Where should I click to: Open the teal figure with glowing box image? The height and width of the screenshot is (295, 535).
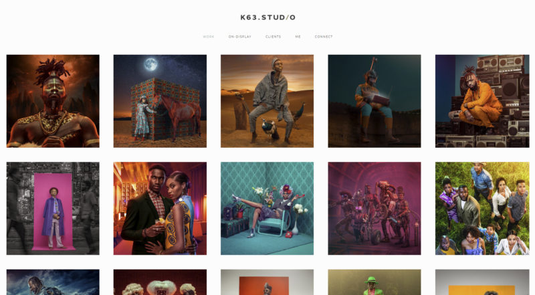(374, 101)
